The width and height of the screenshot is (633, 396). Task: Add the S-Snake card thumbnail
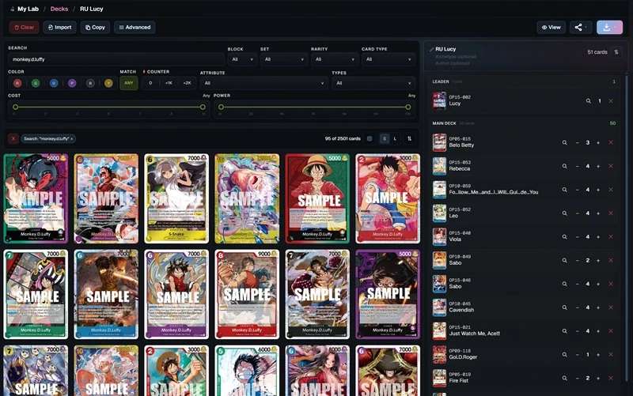point(176,198)
